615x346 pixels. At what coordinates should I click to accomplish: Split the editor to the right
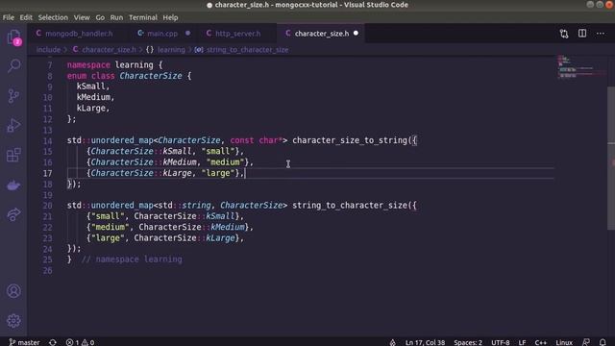[582, 34]
